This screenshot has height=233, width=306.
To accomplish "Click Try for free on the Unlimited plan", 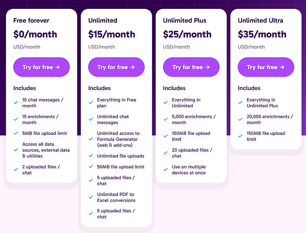I will click(116, 67).
